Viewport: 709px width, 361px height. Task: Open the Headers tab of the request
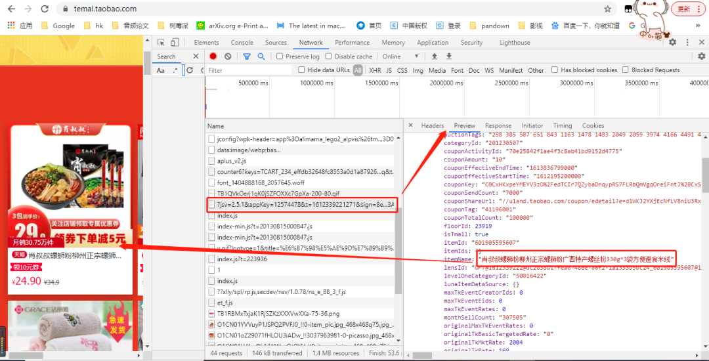[x=432, y=125]
